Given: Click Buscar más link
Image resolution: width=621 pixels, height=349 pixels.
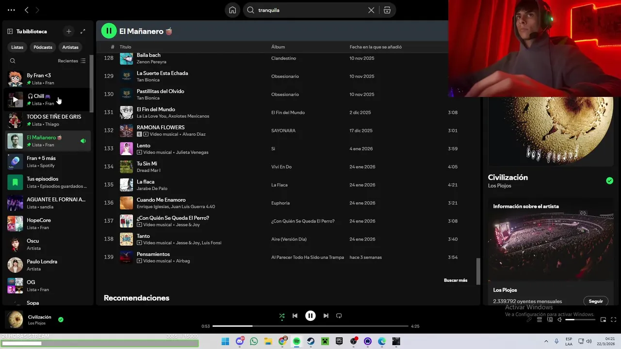Looking at the screenshot, I should pos(456,280).
